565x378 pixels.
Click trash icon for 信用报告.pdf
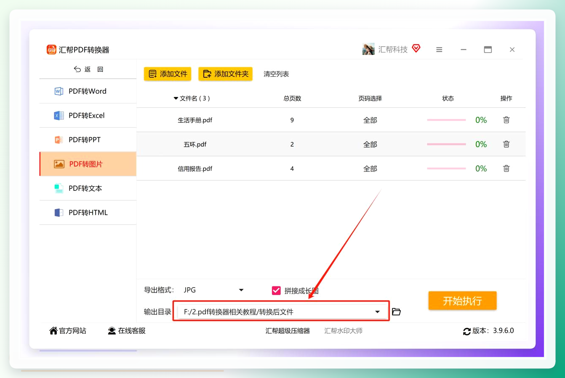tap(506, 169)
